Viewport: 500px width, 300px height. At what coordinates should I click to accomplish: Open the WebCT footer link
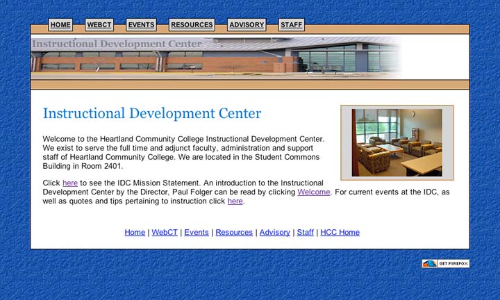(x=165, y=233)
